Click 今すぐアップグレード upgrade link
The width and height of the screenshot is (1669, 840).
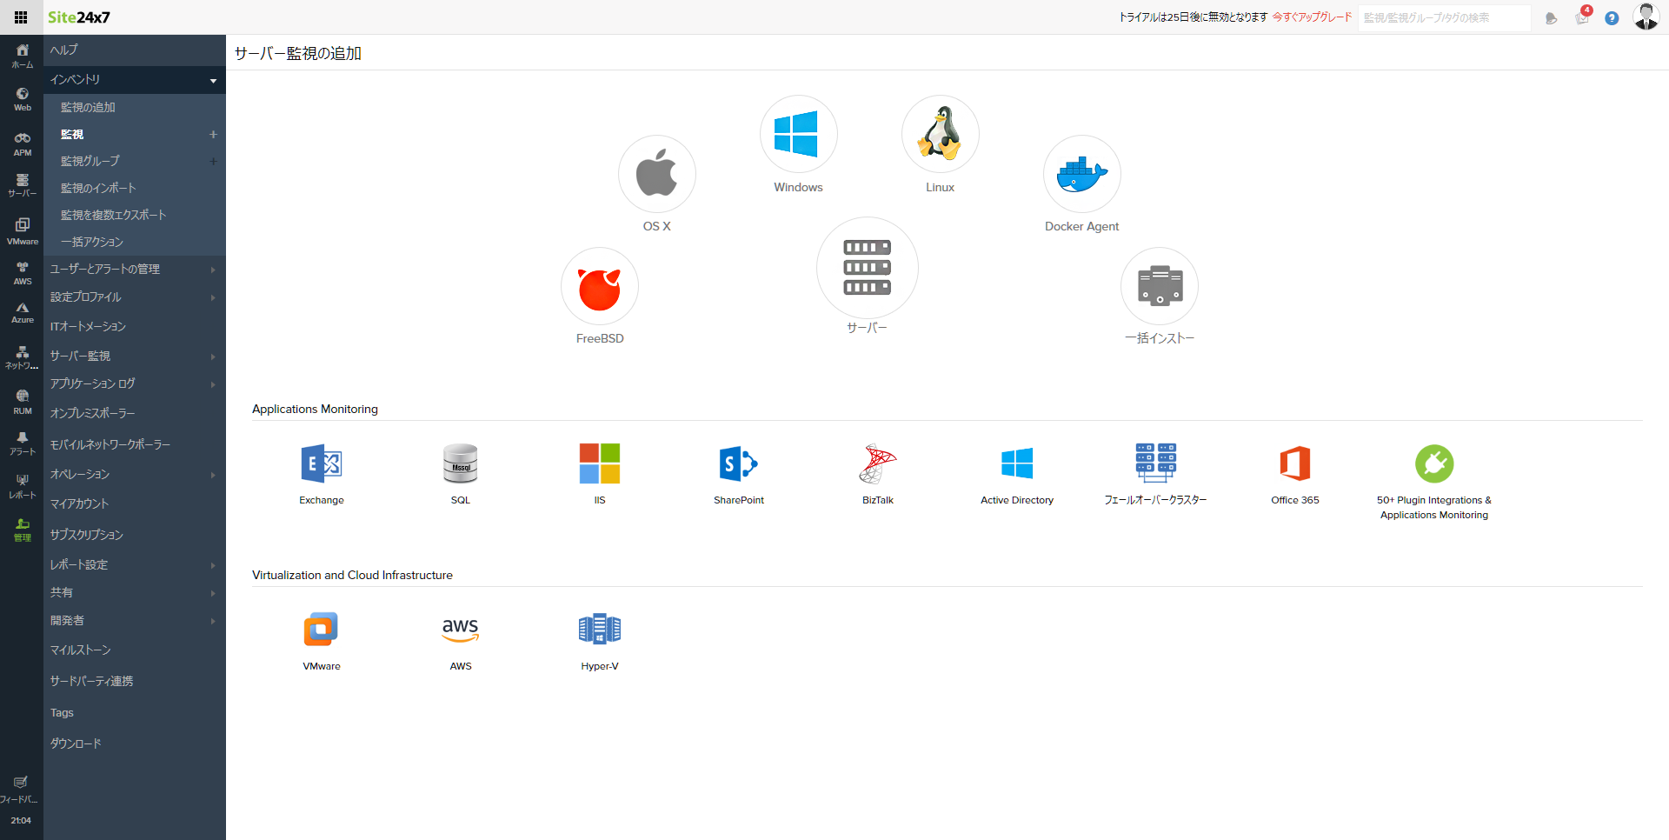pyautogui.click(x=1312, y=17)
